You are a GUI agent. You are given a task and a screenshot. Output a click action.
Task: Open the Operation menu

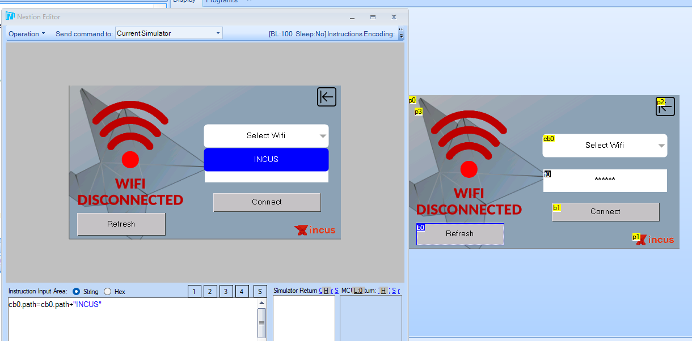27,34
